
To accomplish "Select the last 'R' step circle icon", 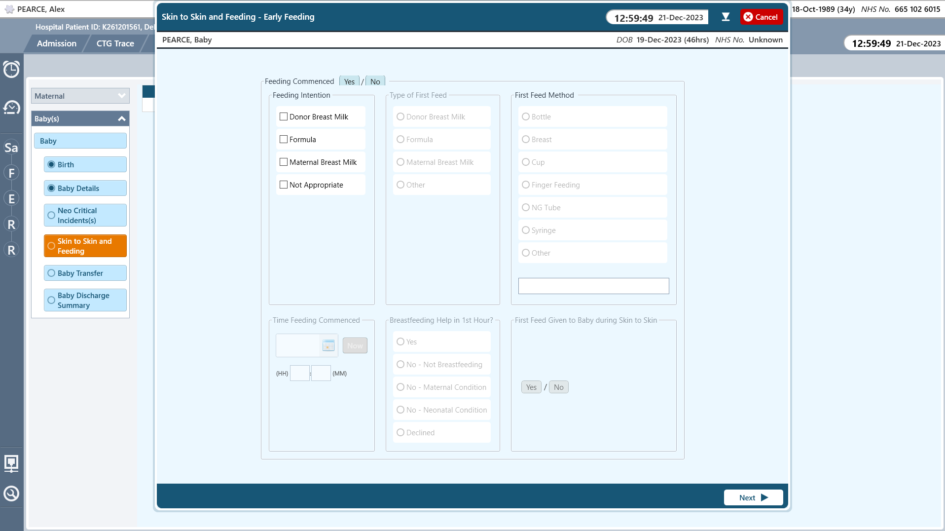I will click(11, 250).
